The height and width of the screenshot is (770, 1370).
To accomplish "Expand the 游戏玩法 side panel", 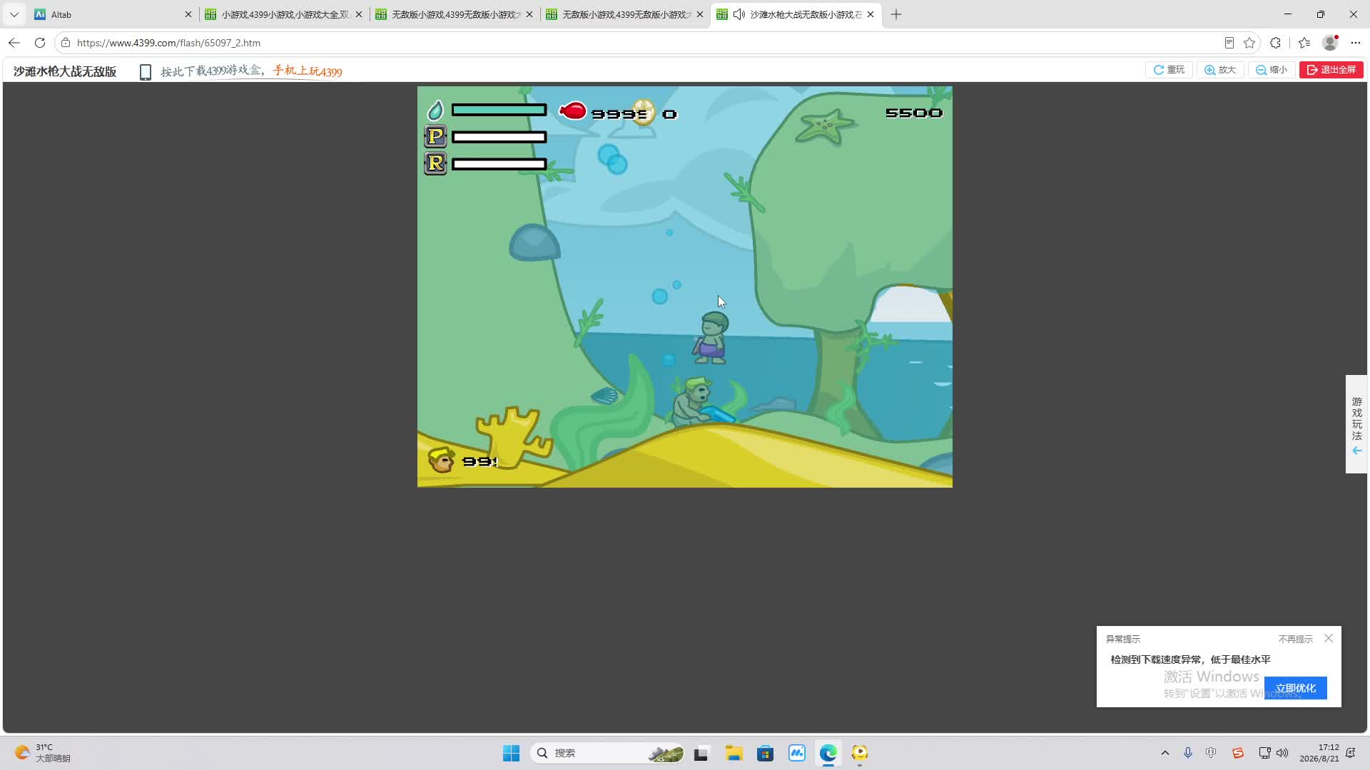I will pyautogui.click(x=1356, y=424).
